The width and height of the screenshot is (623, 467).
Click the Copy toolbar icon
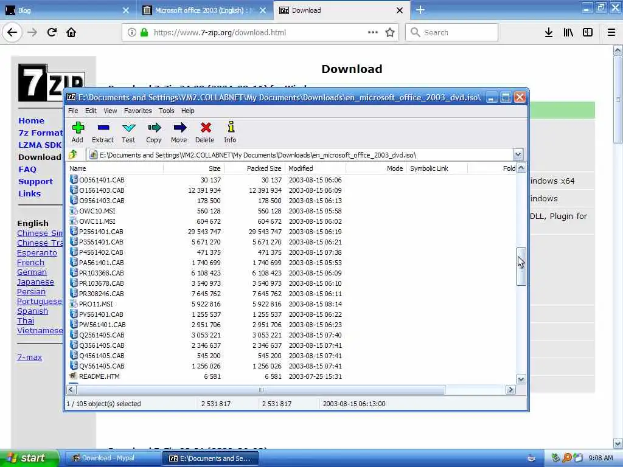tap(154, 128)
